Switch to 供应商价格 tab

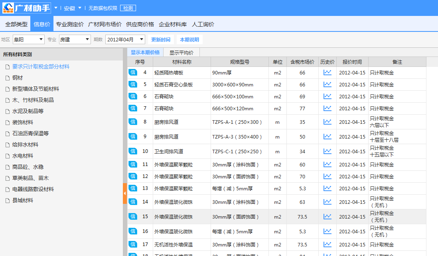click(140, 24)
